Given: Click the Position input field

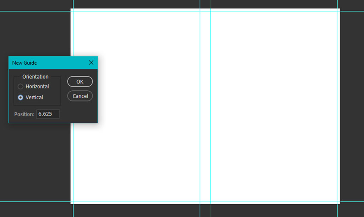Looking at the screenshot, I should pos(48,114).
